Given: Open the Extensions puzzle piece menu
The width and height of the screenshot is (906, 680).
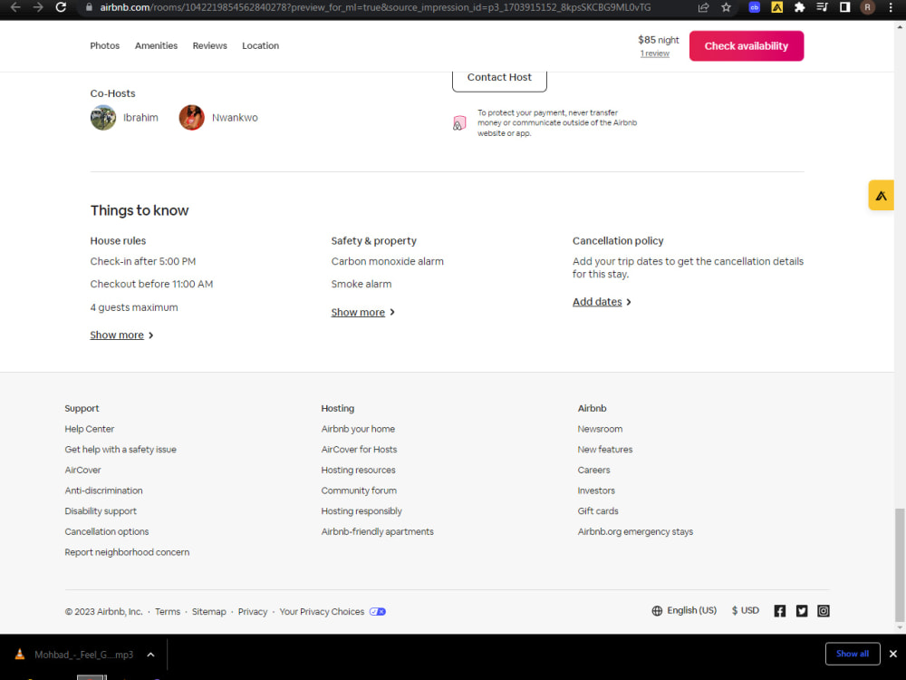Looking at the screenshot, I should click(800, 7).
